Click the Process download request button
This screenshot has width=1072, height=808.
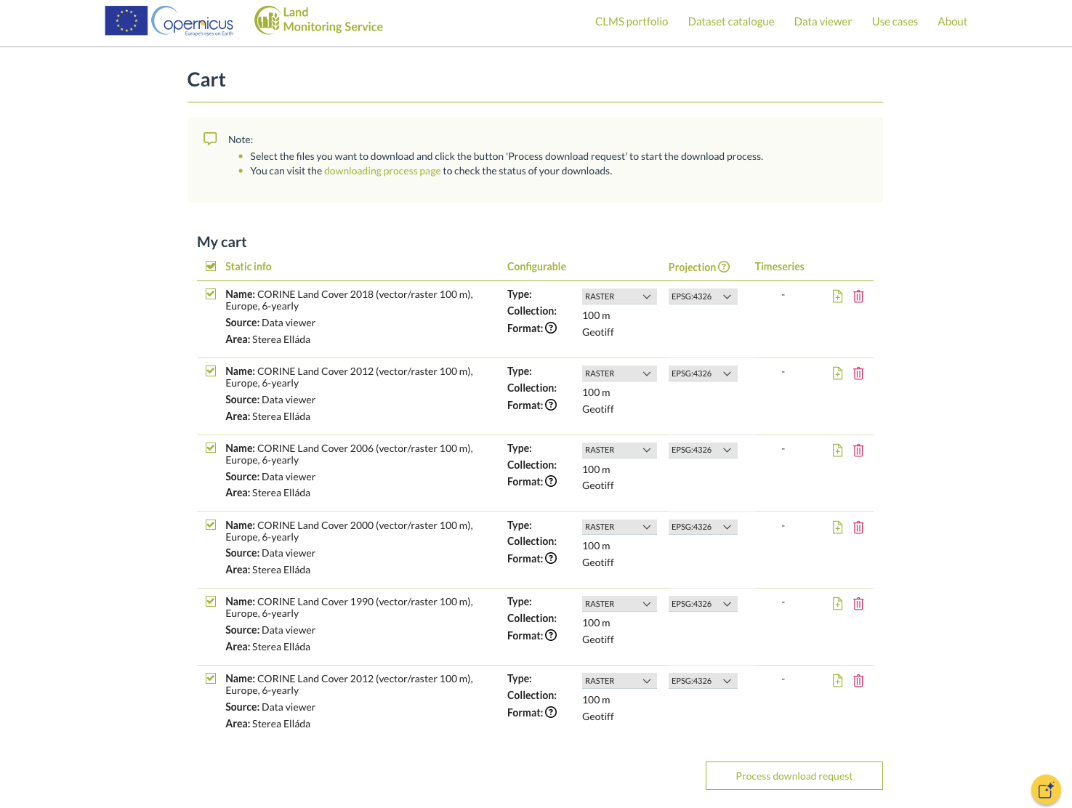794,776
